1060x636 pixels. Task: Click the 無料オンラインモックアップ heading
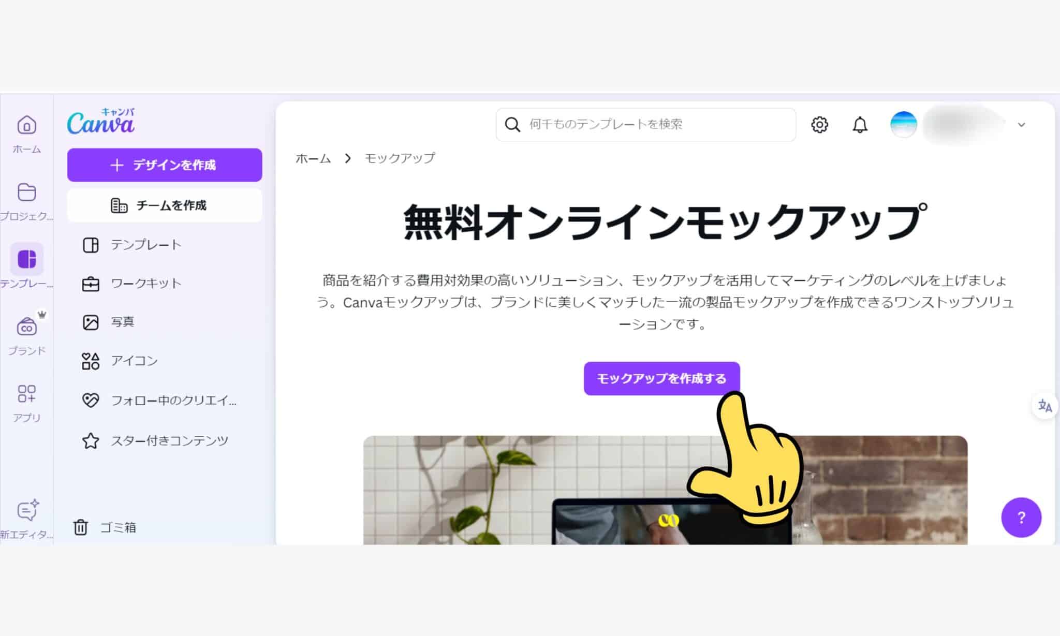(x=665, y=221)
